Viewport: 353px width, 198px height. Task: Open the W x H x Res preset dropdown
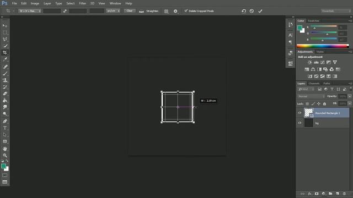pyautogui.click(x=30, y=11)
